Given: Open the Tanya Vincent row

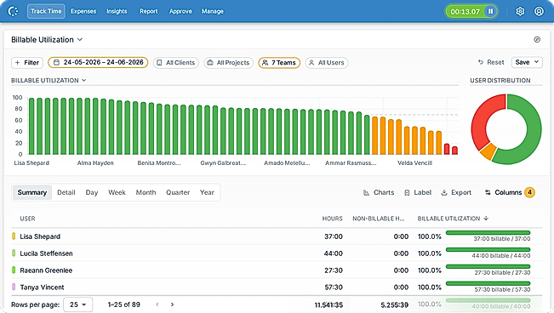Looking at the screenshot, I should [277, 287].
